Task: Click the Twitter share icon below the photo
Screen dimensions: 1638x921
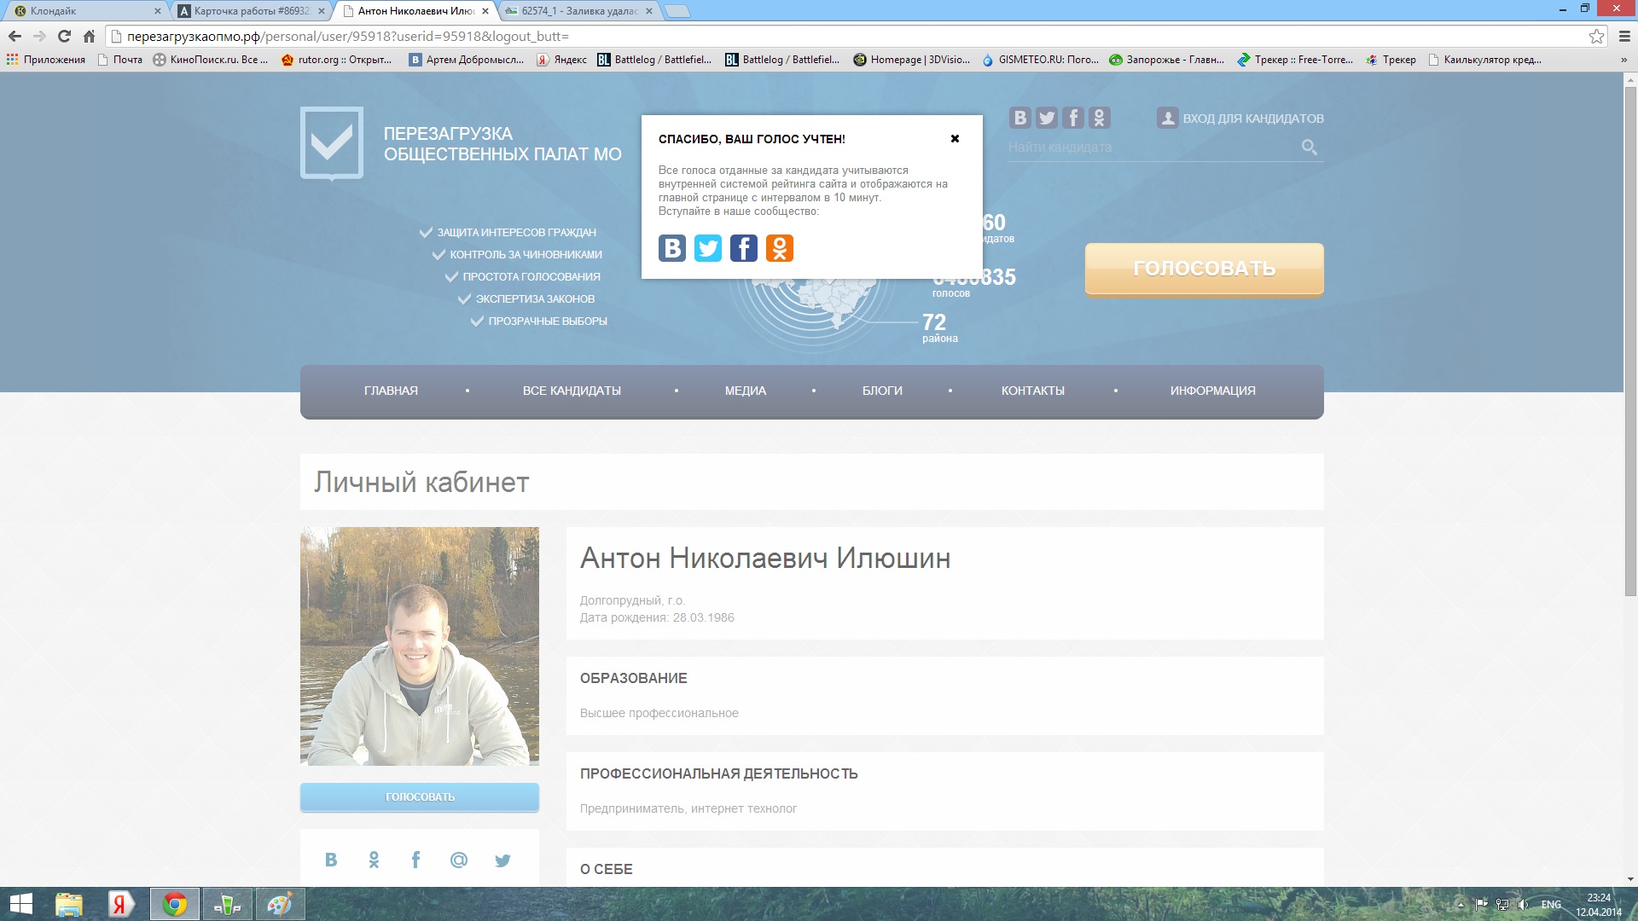Action: tap(502, 860)
